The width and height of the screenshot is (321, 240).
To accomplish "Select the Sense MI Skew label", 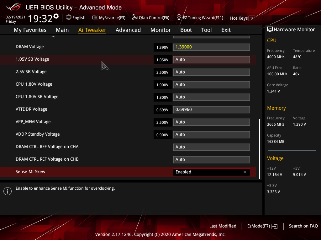I will point(30,172).
